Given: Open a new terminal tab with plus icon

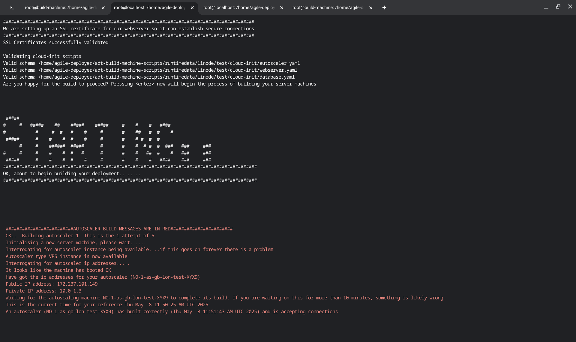Looking at the screenshot, I should click(x=384, y=8).
